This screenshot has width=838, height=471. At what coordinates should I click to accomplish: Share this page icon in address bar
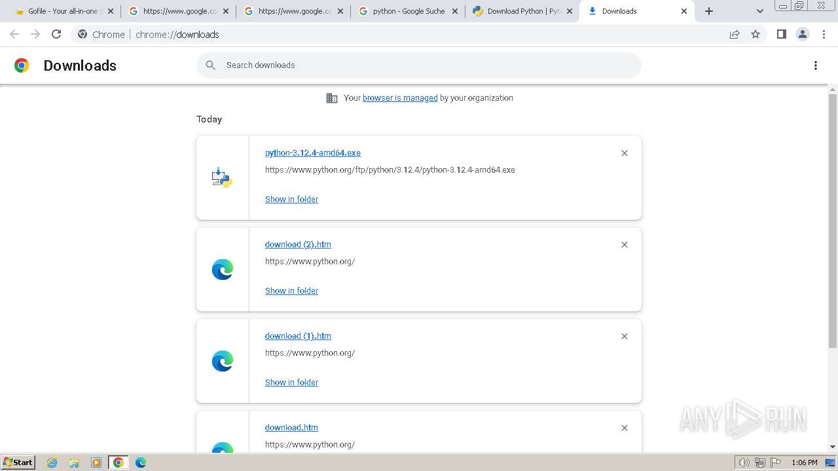(x=735, y=34)
